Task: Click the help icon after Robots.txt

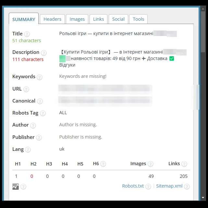Action: 148,187
